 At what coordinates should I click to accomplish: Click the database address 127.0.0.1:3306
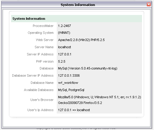tap(69, 75)
